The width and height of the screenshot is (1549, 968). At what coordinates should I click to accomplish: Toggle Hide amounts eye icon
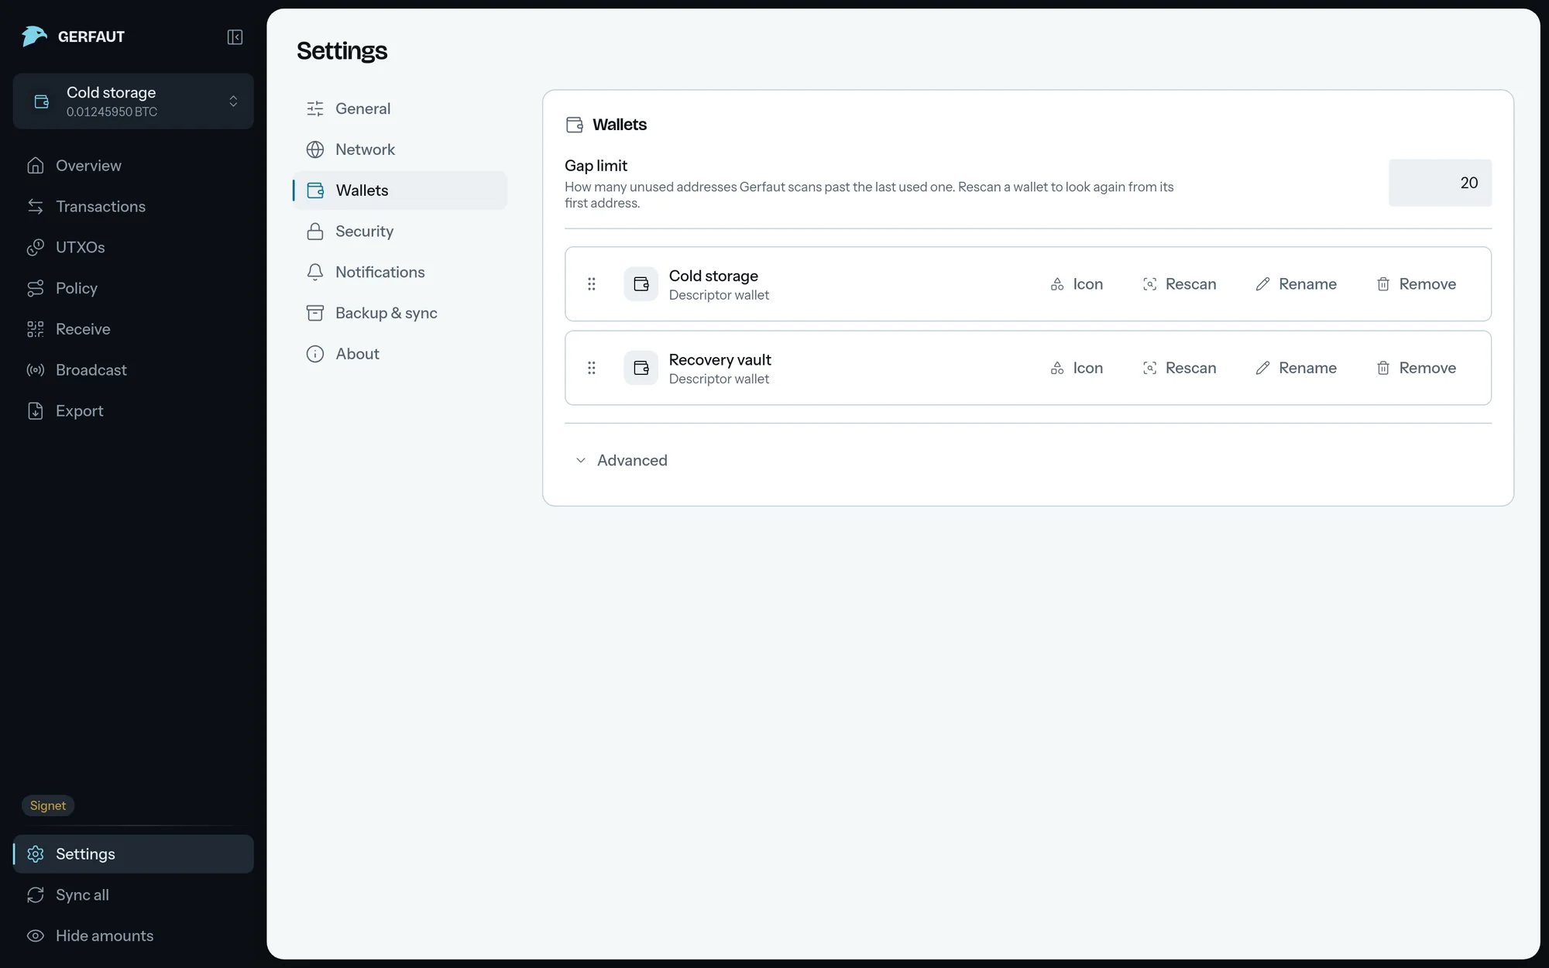[x=36, y=935]
